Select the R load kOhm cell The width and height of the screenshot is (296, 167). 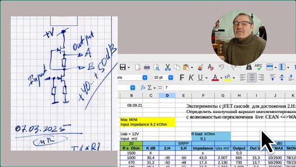pyautogui.click(x=203, y=134)
